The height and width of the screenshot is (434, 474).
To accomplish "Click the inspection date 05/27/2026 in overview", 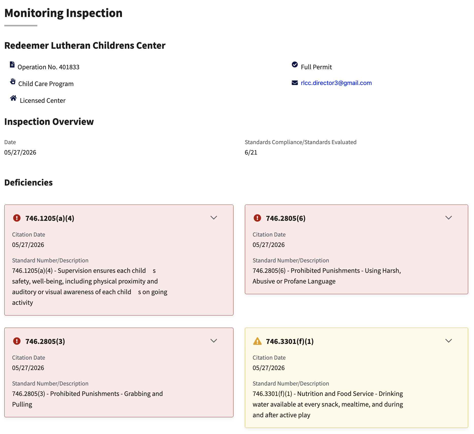I will [x=20, y=152].
